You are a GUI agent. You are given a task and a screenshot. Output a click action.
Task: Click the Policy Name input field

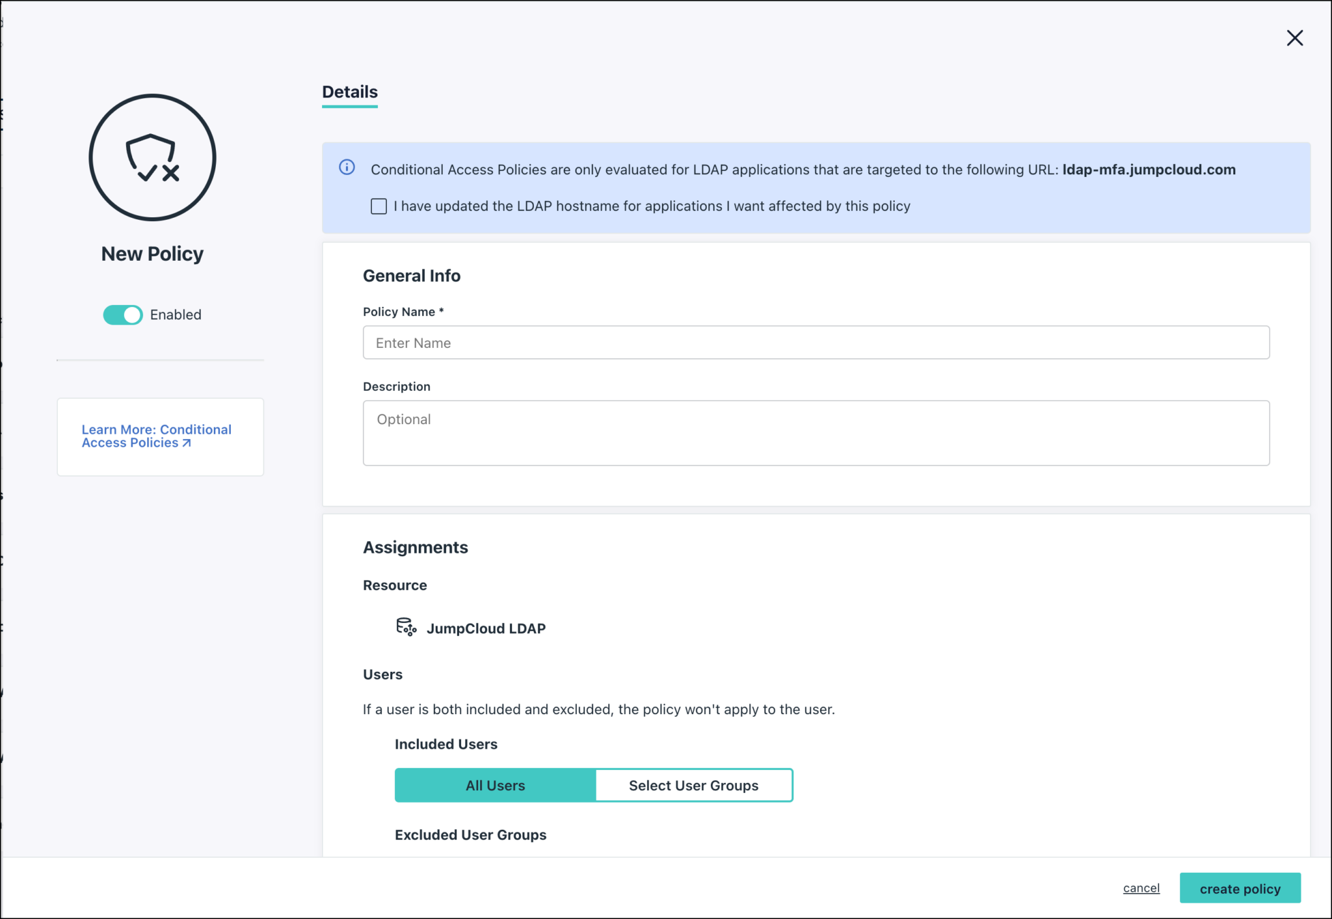pyautogui.click(x=816, y=342)
